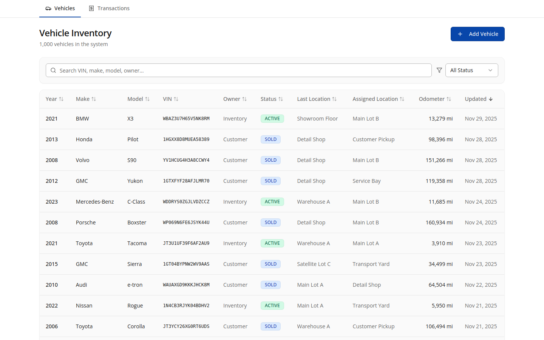
Task: Click the Status sort arrows icon
Action: coord(281,99)
